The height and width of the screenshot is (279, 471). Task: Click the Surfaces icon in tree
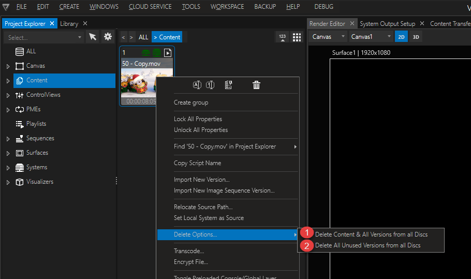tap(20, 153)
